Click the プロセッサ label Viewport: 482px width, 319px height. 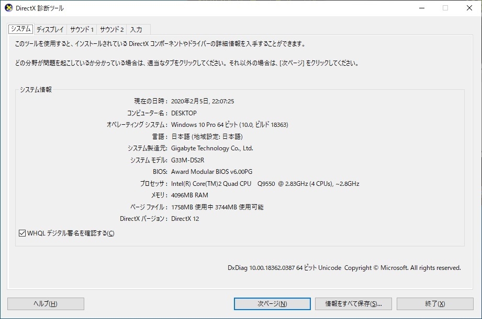[x=154, y=184]
